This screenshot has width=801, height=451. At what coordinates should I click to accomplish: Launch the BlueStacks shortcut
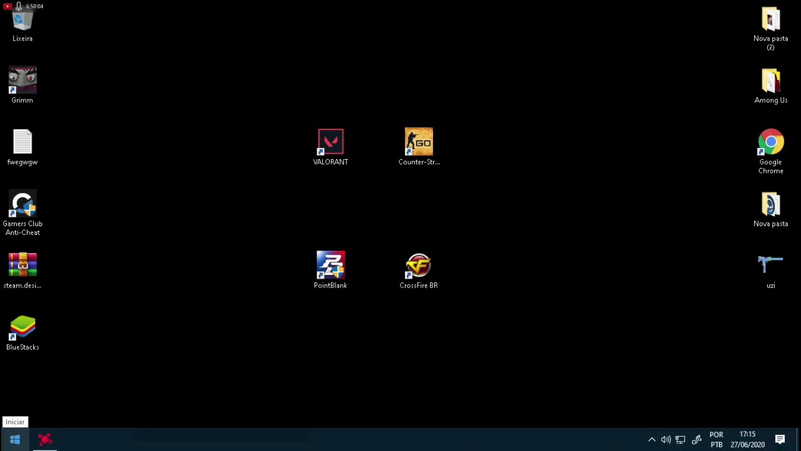coord(23,333)
